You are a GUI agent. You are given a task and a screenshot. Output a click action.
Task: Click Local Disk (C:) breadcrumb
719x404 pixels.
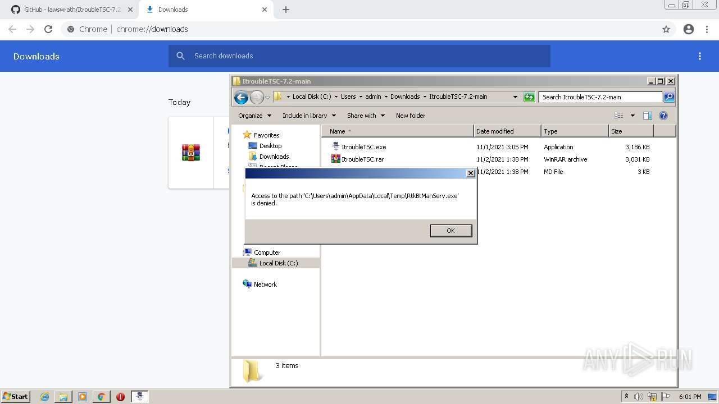point(312,97)
